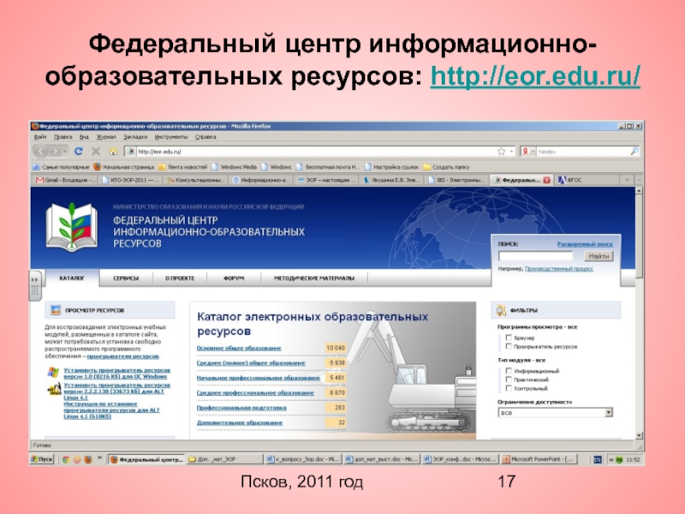
Task: Click the Stop loading X icon
Action: 96,152
